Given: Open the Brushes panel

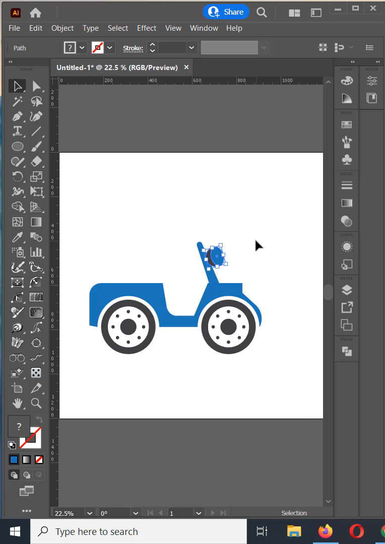Looking at the screenshot, I should 347,142.
